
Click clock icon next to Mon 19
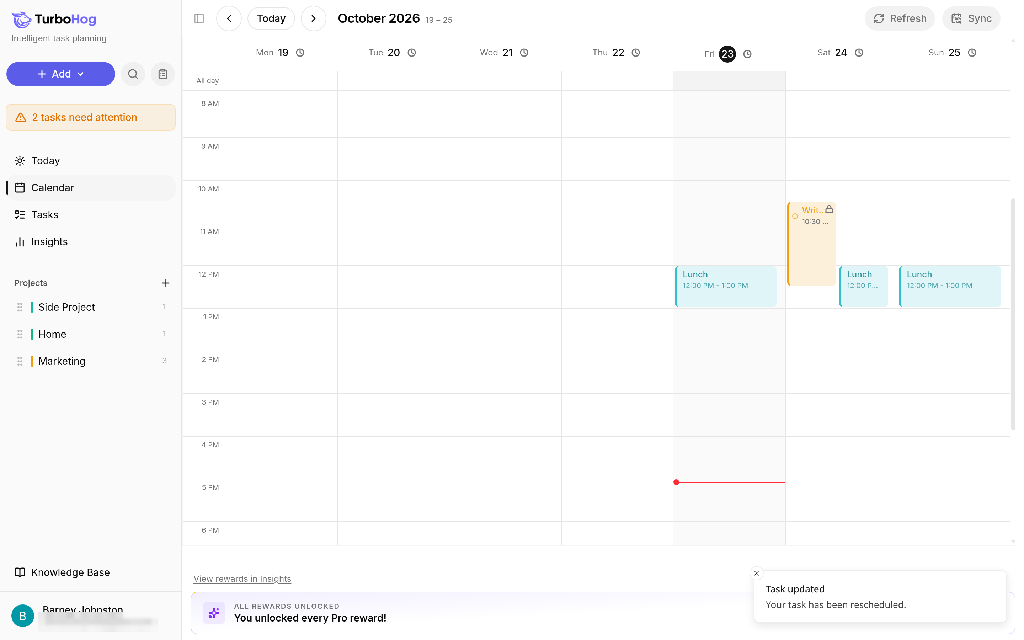pos(300,53)
